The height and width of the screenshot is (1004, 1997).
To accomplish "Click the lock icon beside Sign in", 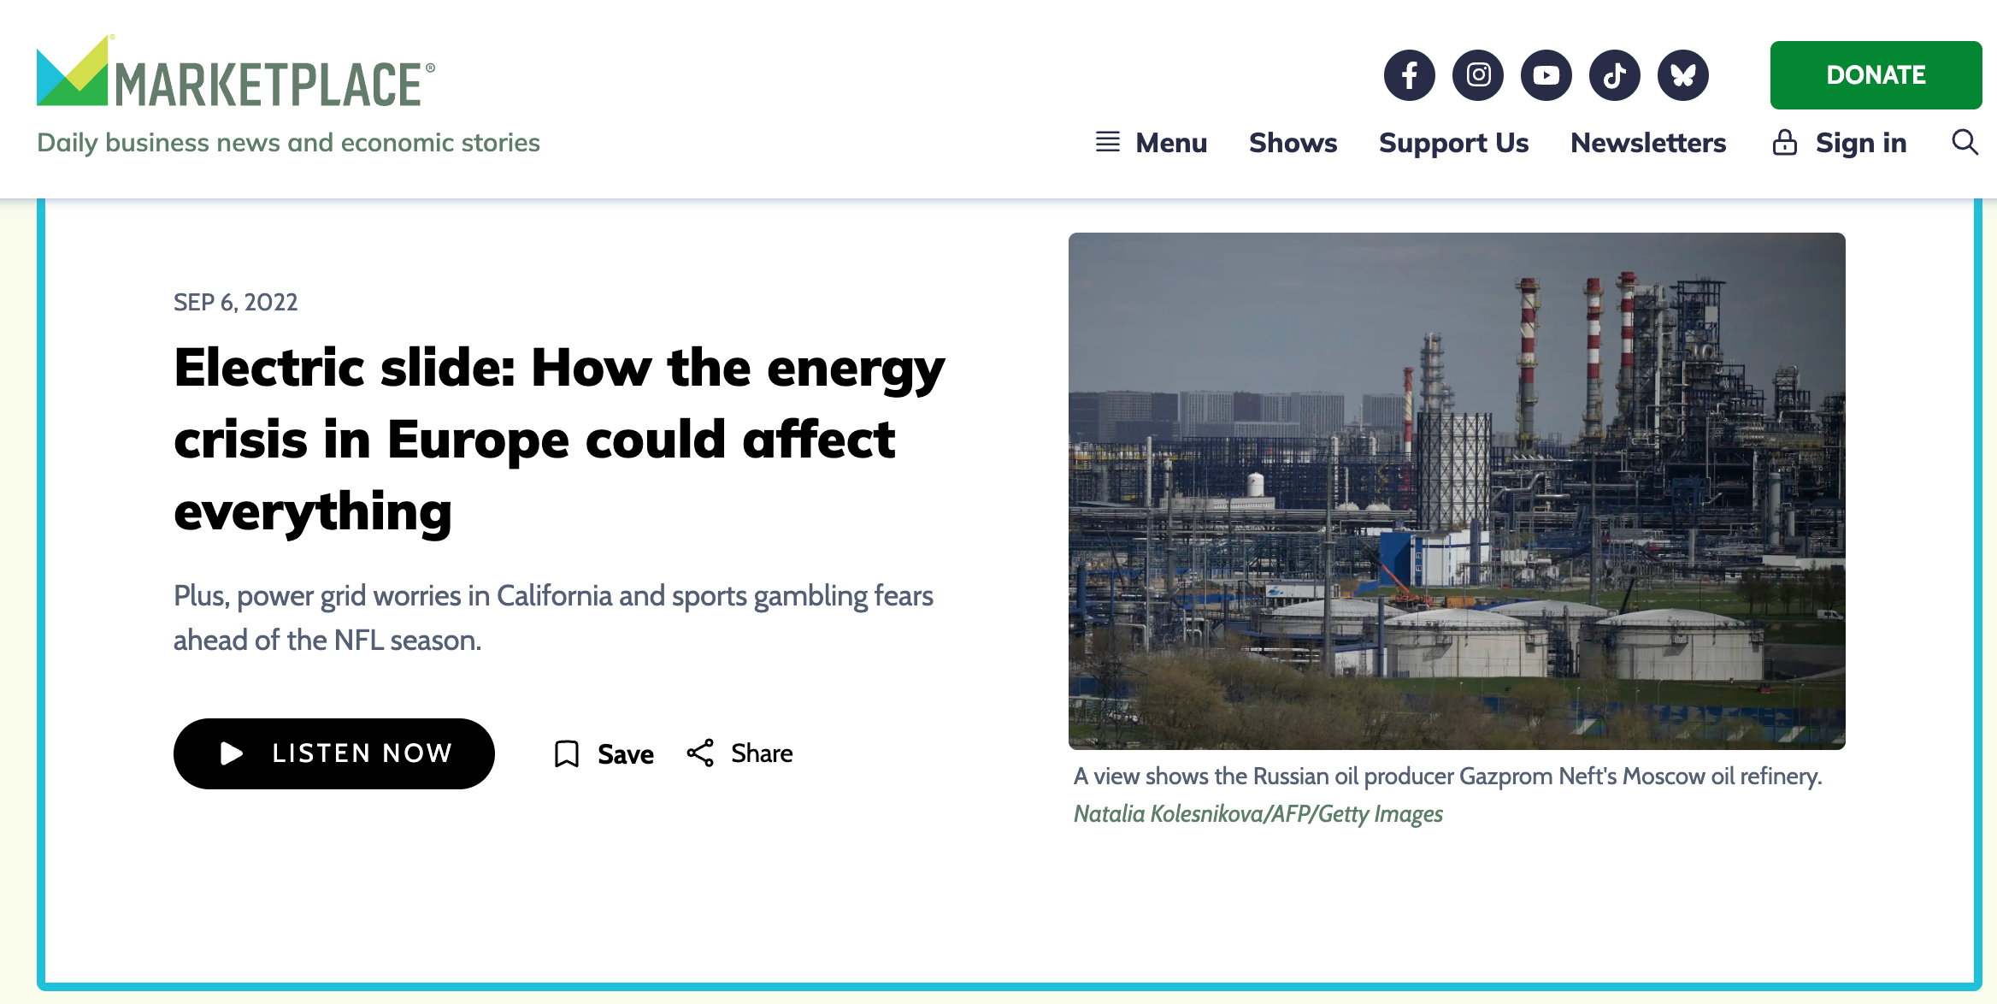I will [x=1784, y=142].
